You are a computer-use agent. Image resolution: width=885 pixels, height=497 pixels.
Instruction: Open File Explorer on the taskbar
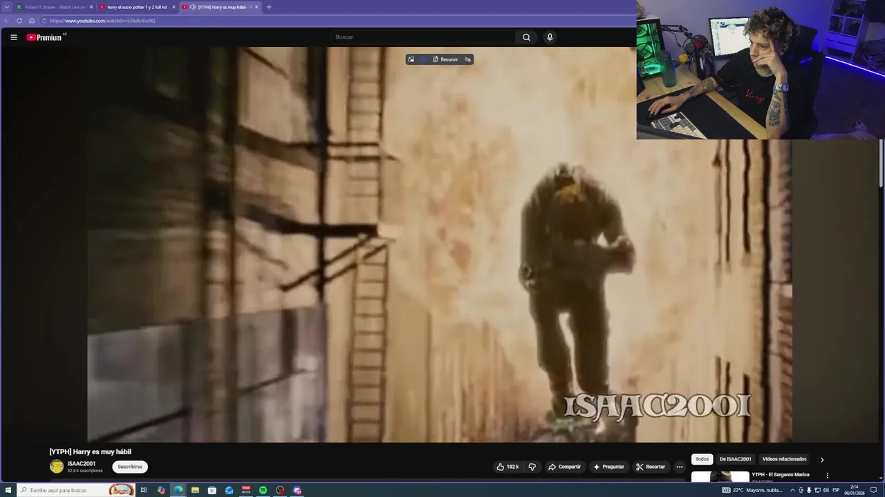[x=195, y=490]
